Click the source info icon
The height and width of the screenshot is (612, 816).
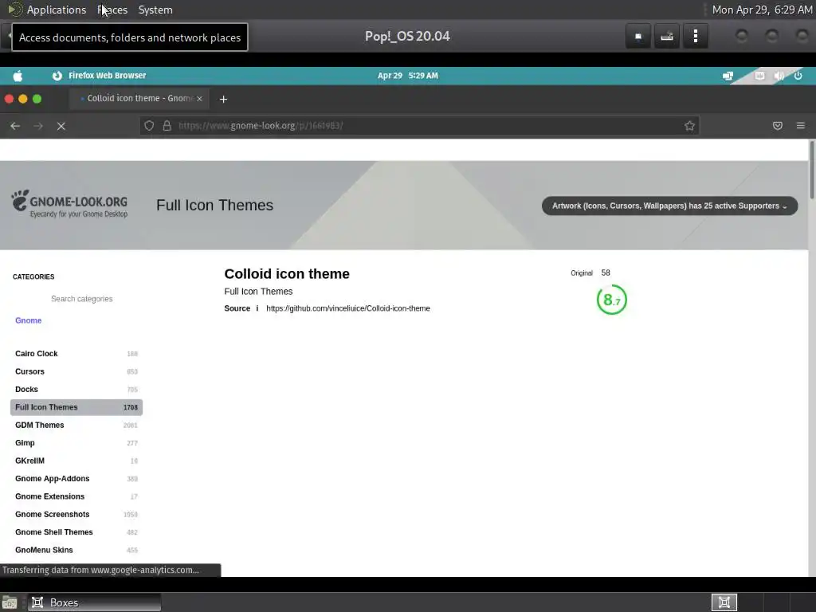[x=257, y=308]
